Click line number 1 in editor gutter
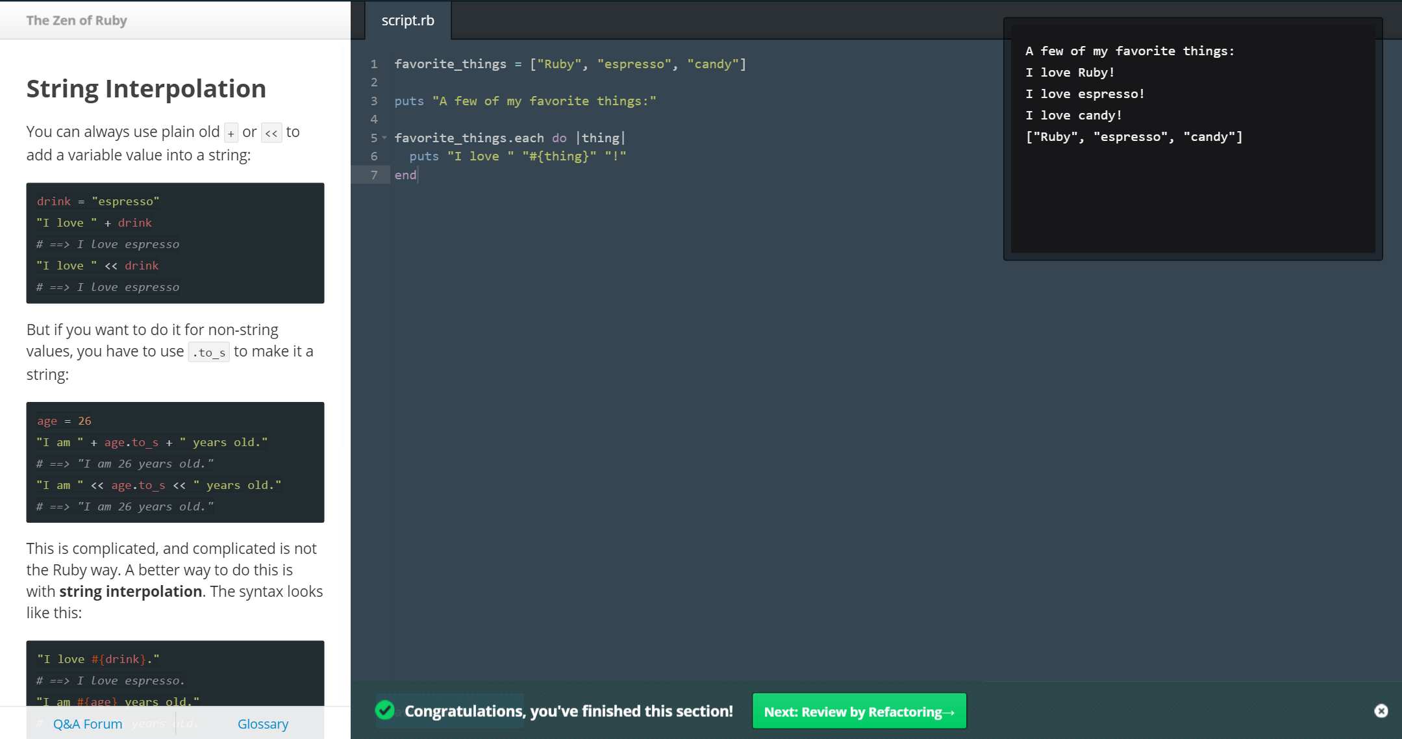Viewport: 1402px width, 739px height. [x=374, y=64]
